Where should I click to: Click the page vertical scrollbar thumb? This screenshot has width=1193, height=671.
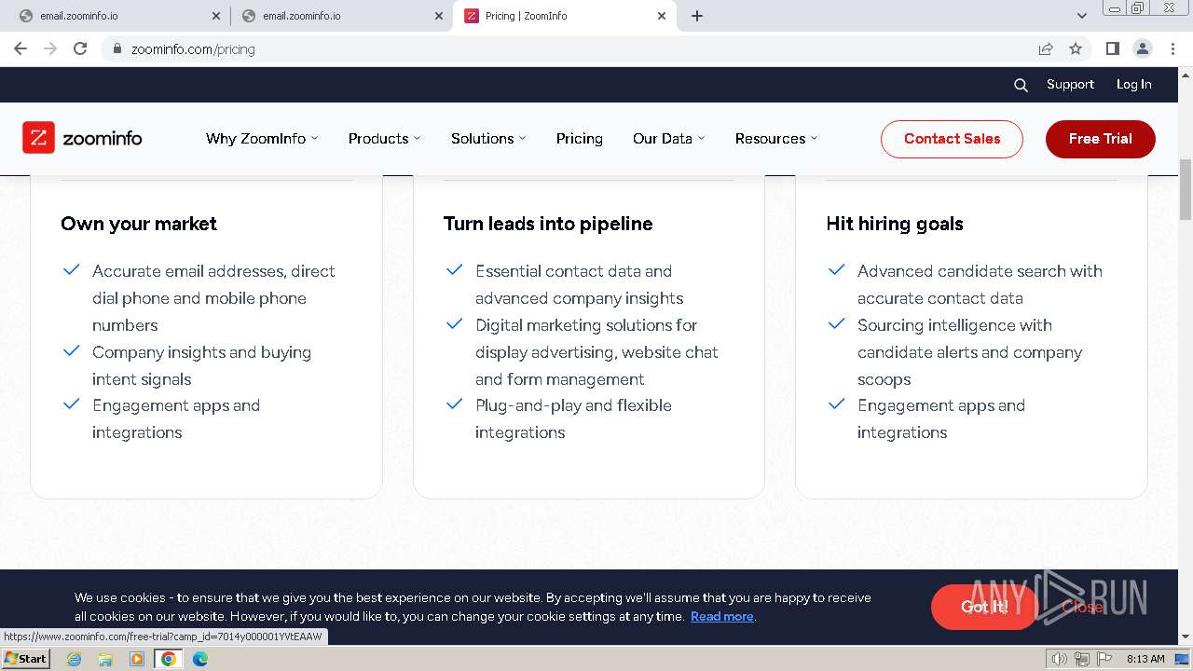(x=1186, y=189)
